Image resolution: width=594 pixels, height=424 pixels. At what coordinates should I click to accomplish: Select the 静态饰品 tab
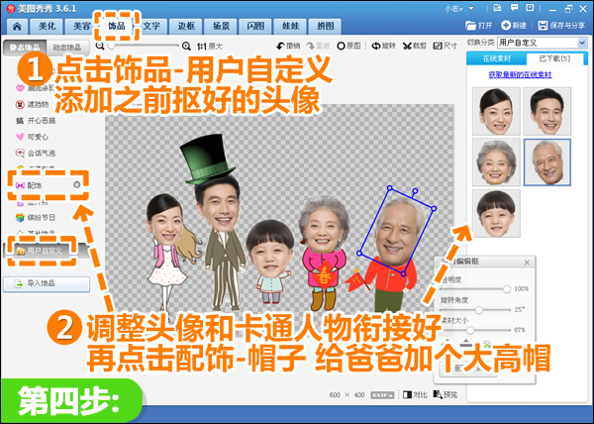(x=25, y=48)
